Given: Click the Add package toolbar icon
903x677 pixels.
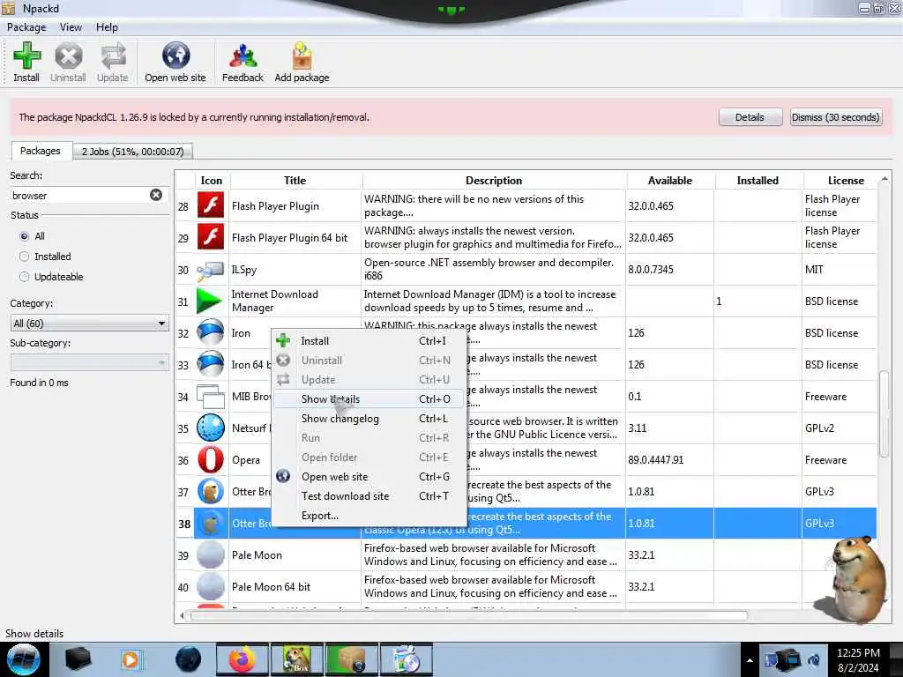Looking at the screenshot, I should (302, 56).
